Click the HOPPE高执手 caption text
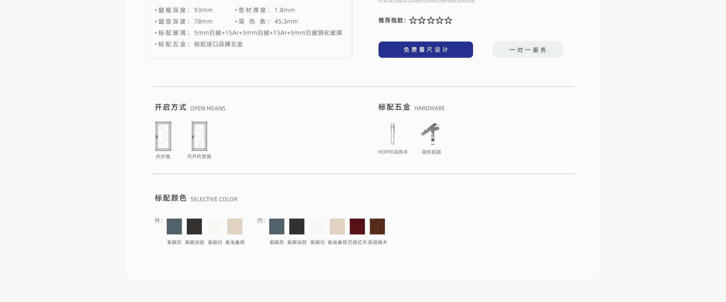726x302 pixels. pyautogui.click(x=393, y=152)
